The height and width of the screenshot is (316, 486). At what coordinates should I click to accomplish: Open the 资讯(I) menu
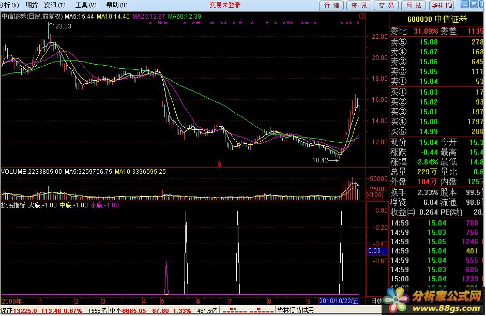pyautogui.click(x=55, y=5)
